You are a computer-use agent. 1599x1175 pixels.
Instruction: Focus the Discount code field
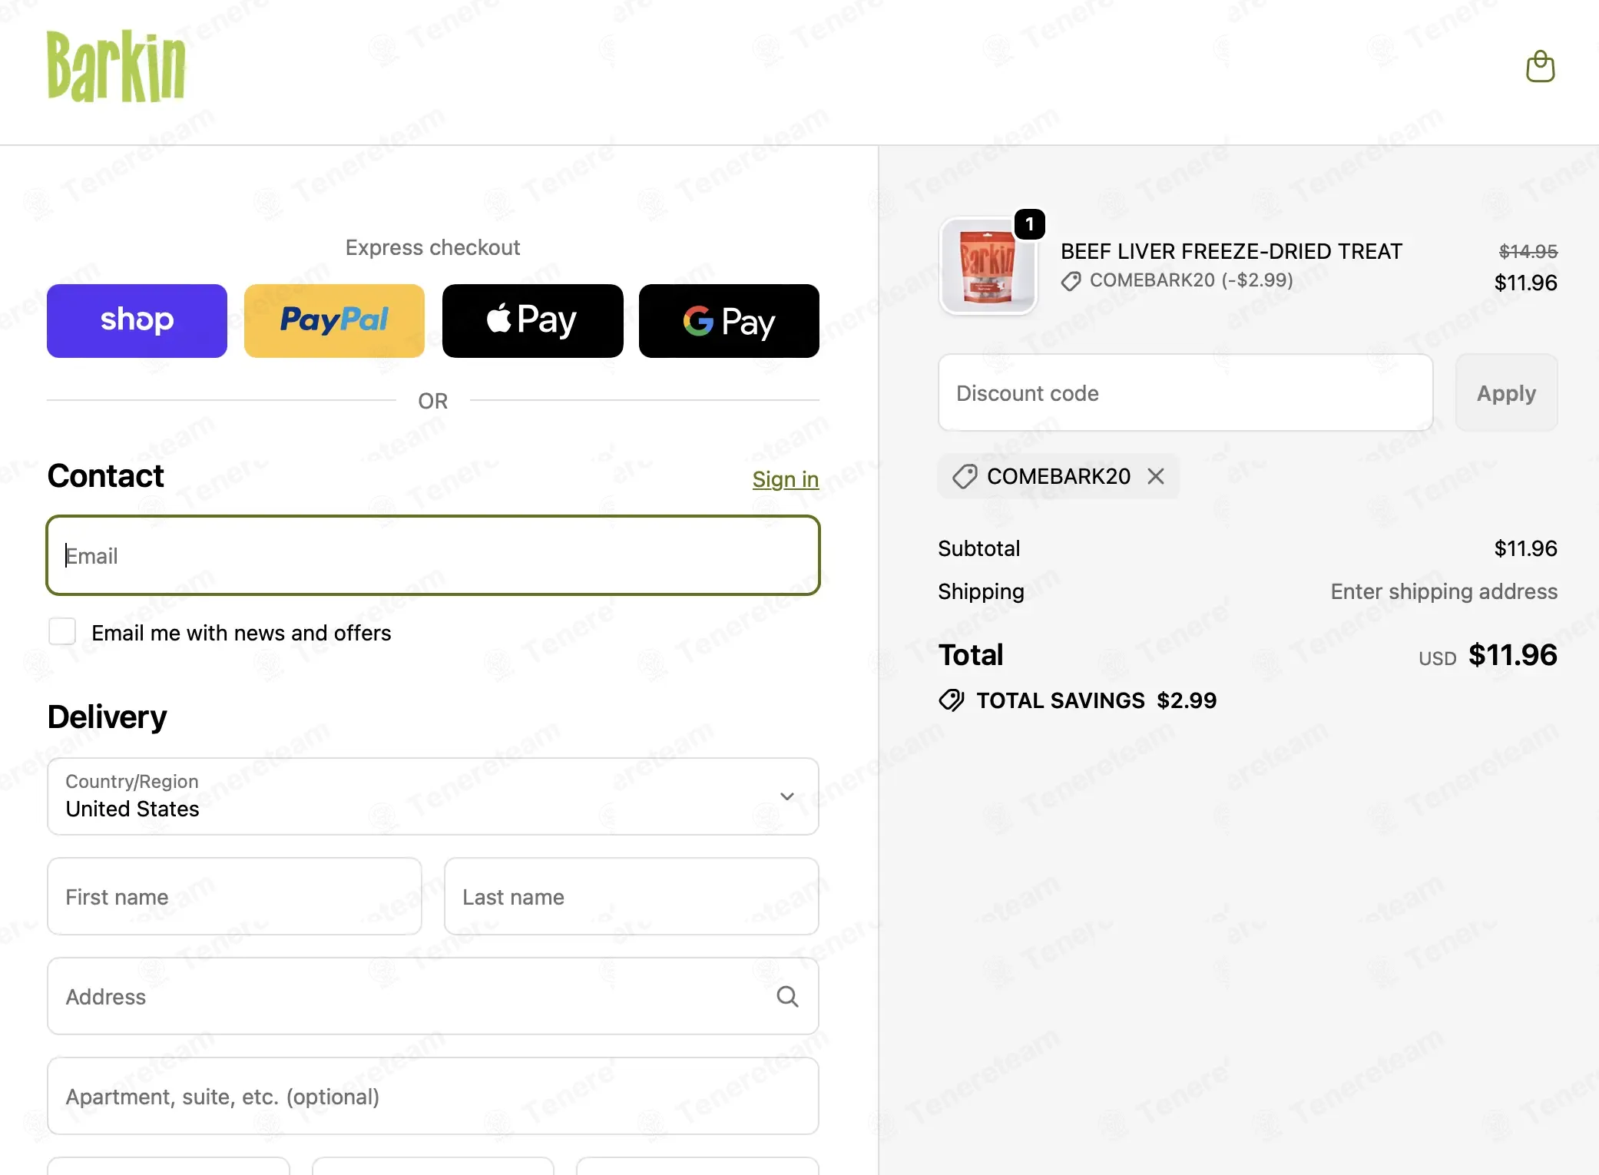pyautogui.click(x=1185, y=392)
